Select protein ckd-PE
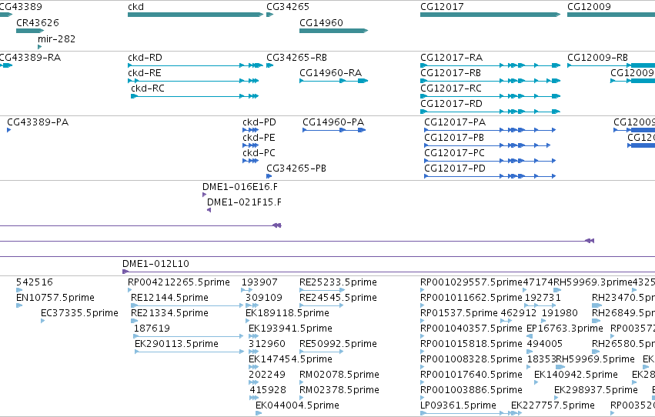The height and width of the screenshot is (417, 655). [251, 145]
